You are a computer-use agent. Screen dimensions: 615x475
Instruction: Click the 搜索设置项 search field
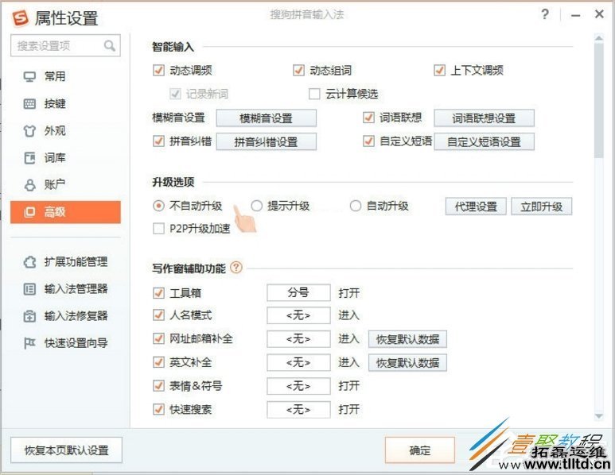coord(65,46)
